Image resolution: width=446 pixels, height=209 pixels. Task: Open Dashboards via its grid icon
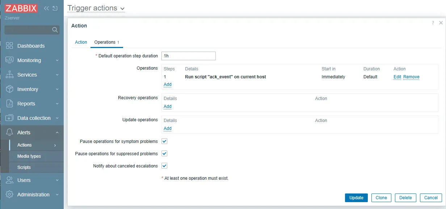(10, 46)
